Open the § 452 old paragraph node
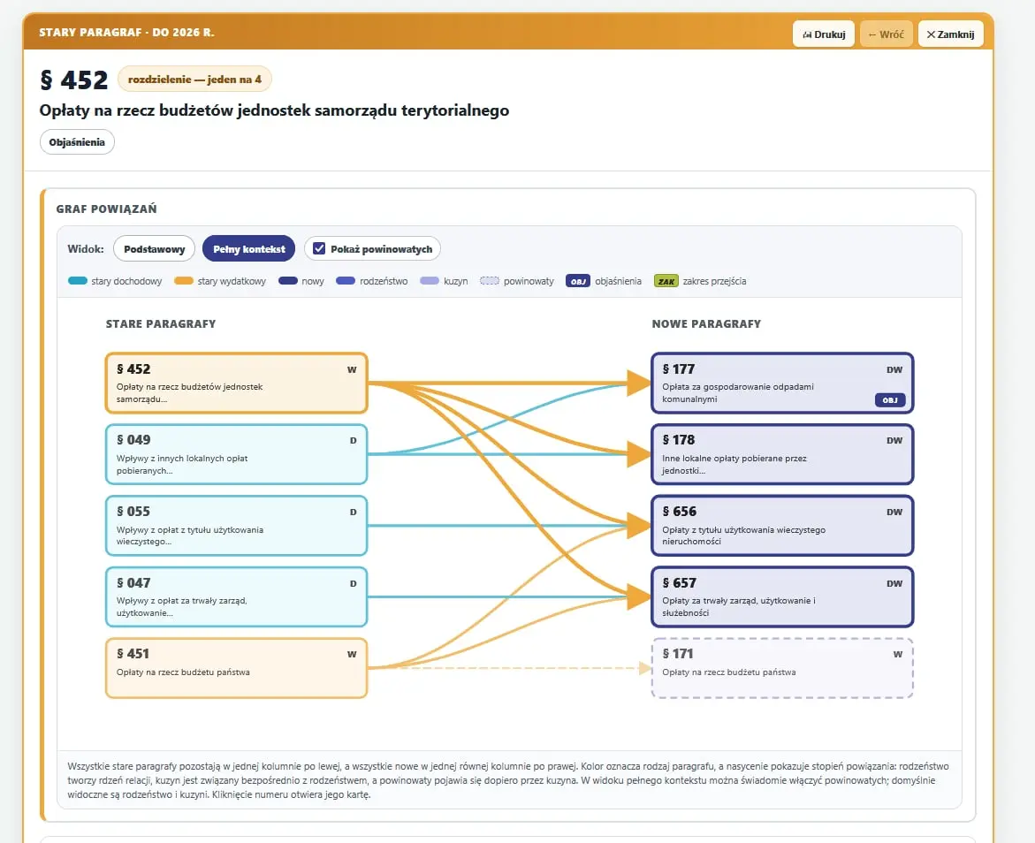Viewport: 1035px width, 843px height. click(x=236, y=383)
